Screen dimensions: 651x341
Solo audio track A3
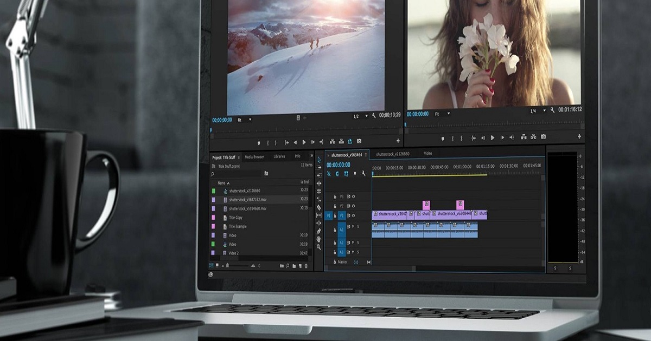[x=358, y=252]
